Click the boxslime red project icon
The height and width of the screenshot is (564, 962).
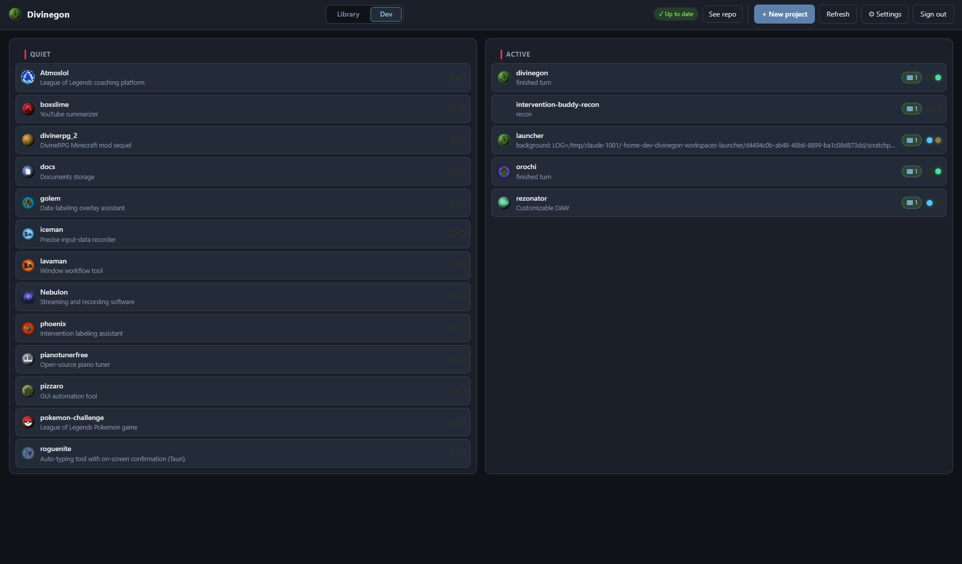pyautogui.click(x=28, y=109)
